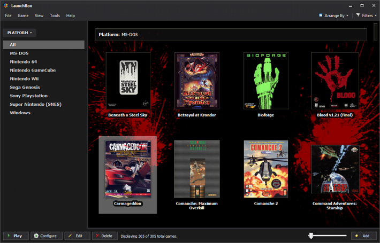
Task: Select All in the platform list
Action: coord(44,45)
